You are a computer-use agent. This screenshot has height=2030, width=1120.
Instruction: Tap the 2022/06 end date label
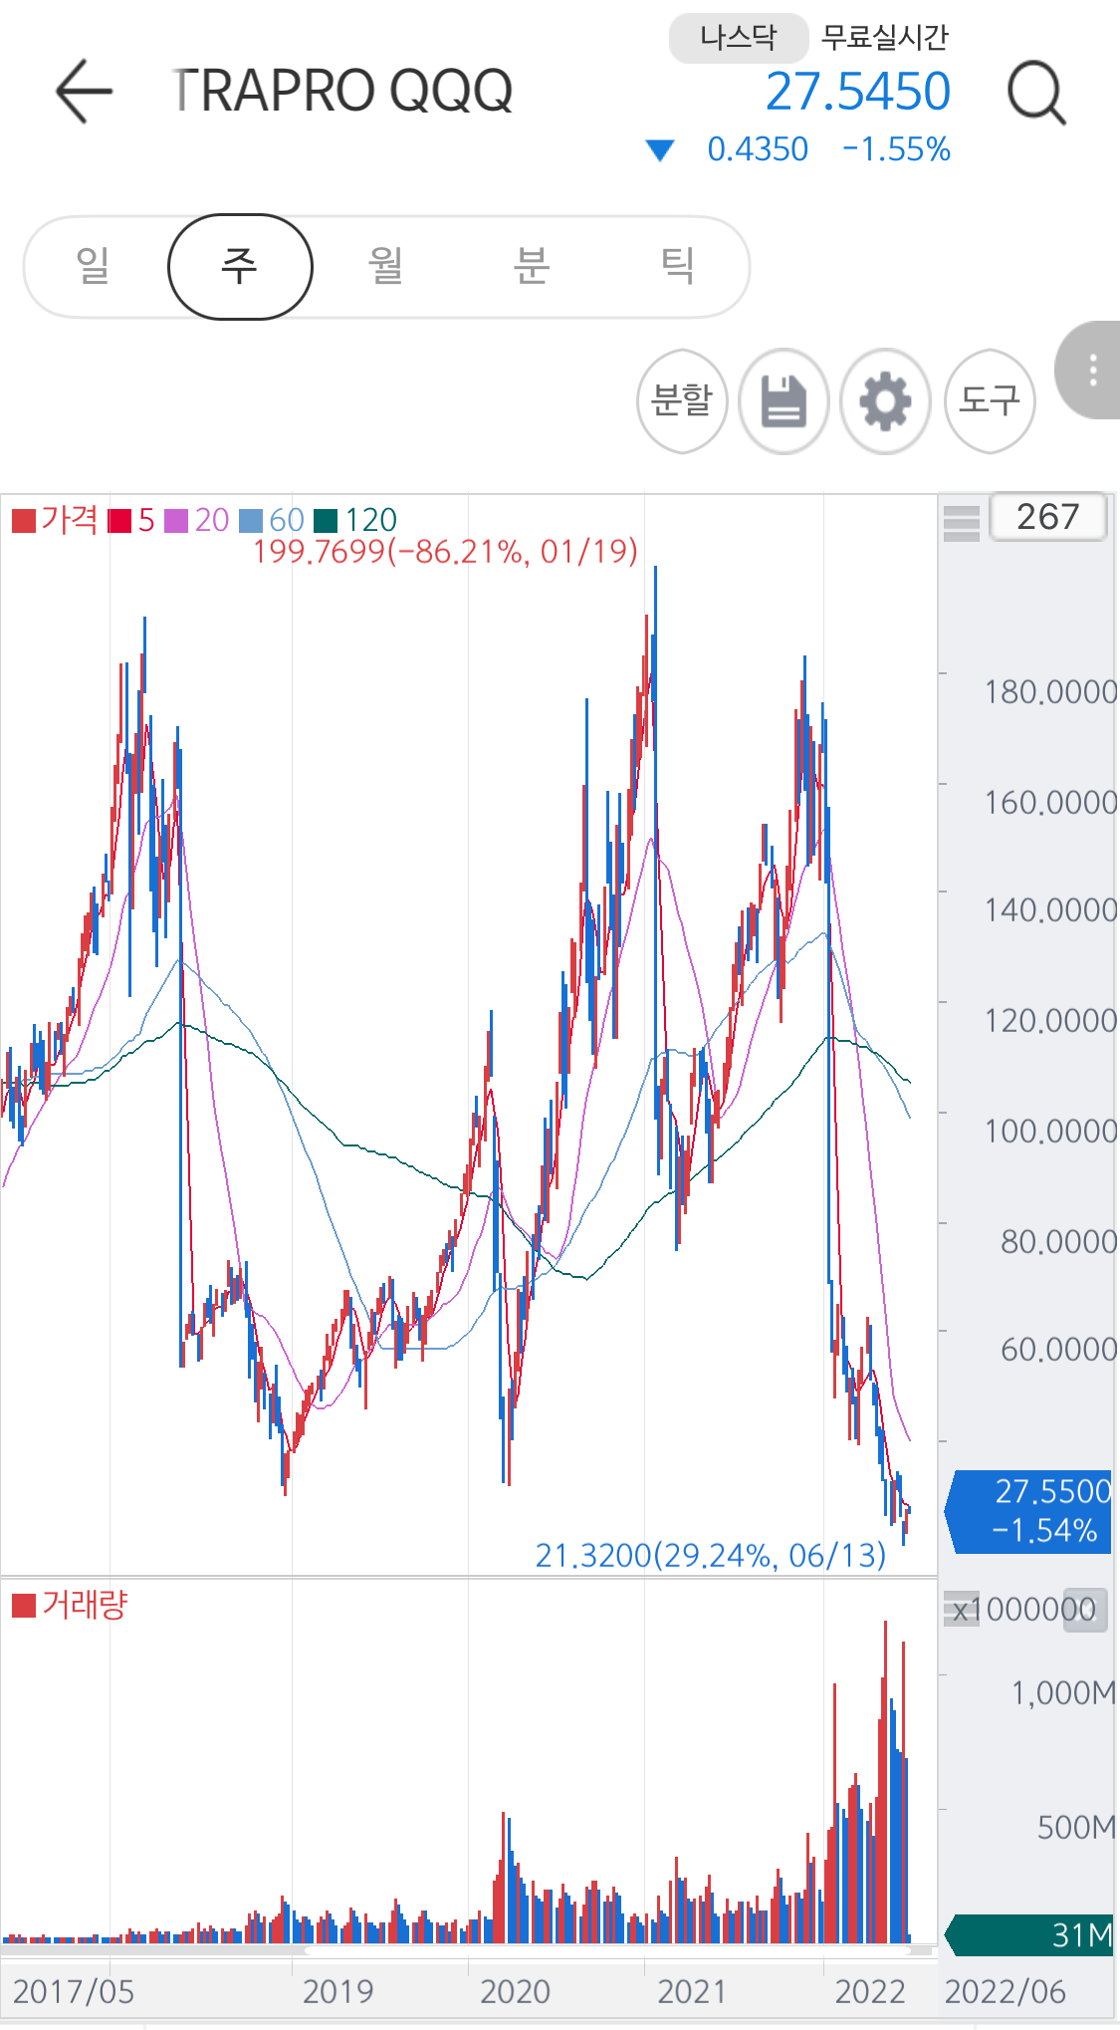tap(1005, 1991)
